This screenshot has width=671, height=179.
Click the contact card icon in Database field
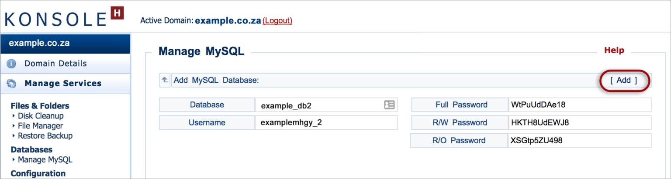pos(389,105)
